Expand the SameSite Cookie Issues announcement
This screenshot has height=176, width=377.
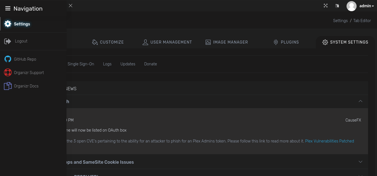tap(360, 162)
